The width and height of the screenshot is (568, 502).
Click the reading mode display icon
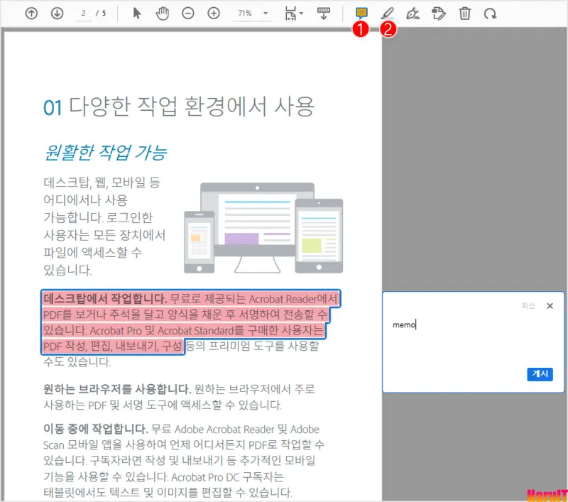pos(323,13)
